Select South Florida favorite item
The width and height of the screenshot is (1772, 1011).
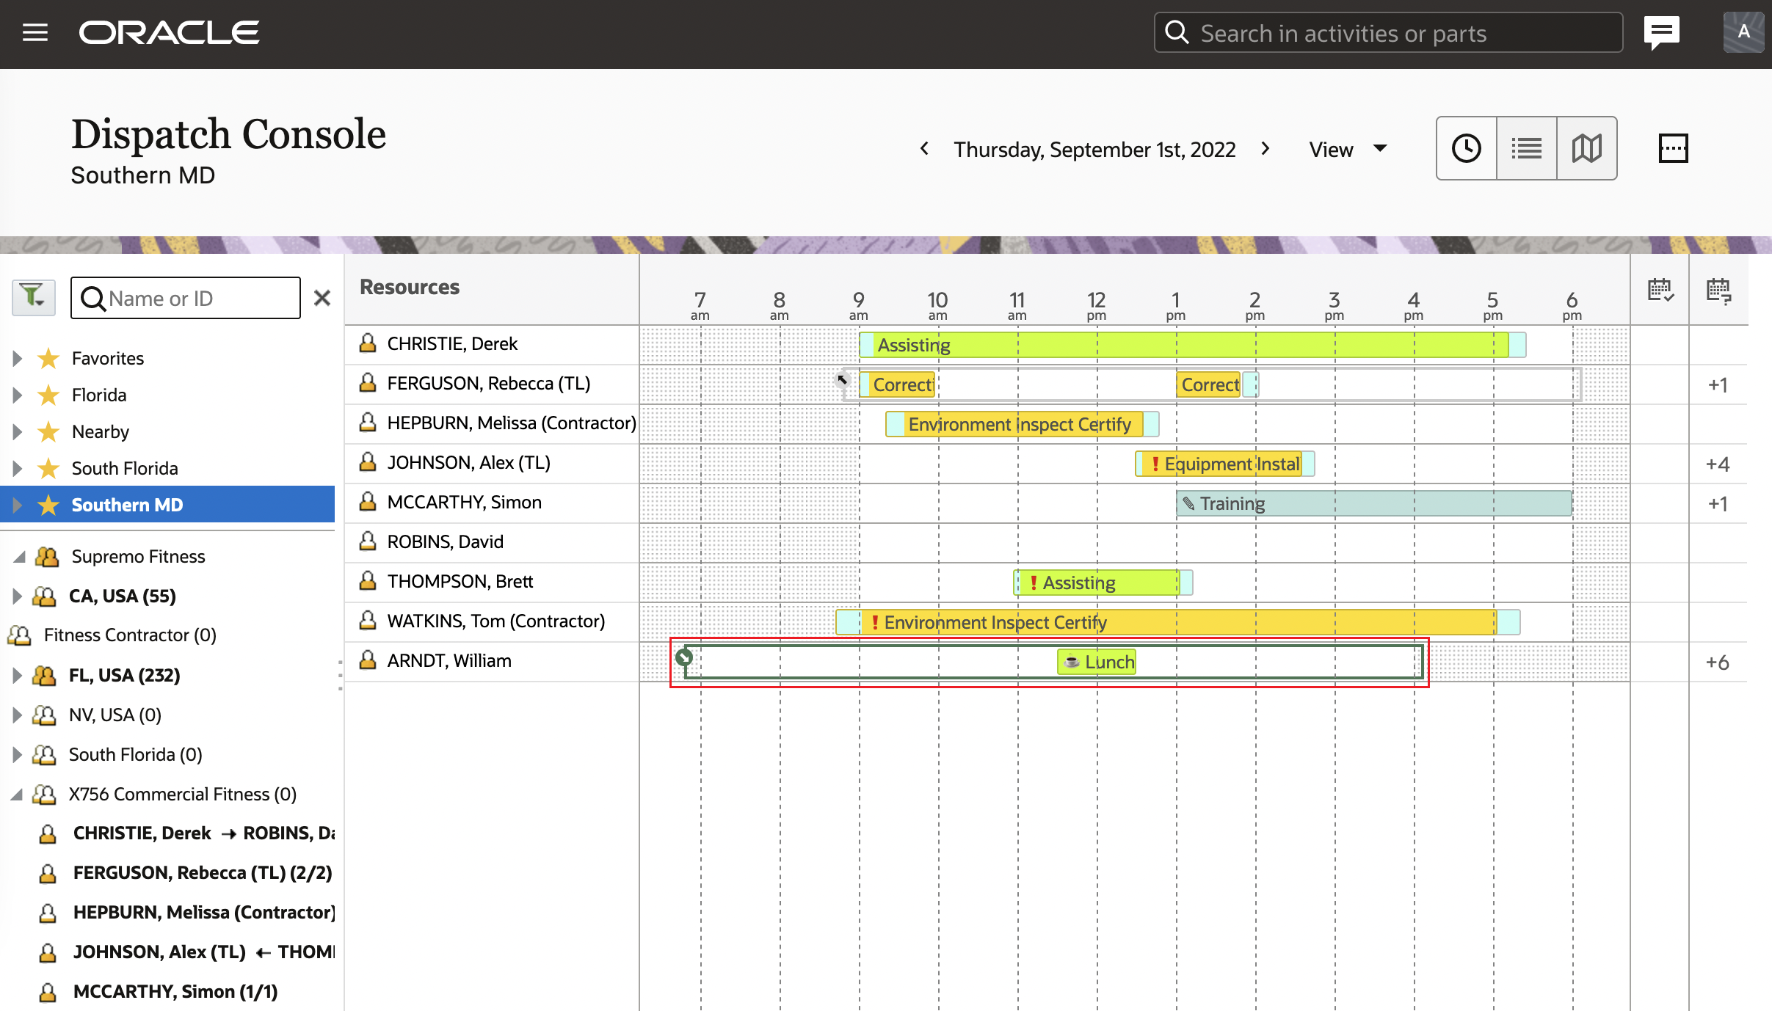pos(125,468)
